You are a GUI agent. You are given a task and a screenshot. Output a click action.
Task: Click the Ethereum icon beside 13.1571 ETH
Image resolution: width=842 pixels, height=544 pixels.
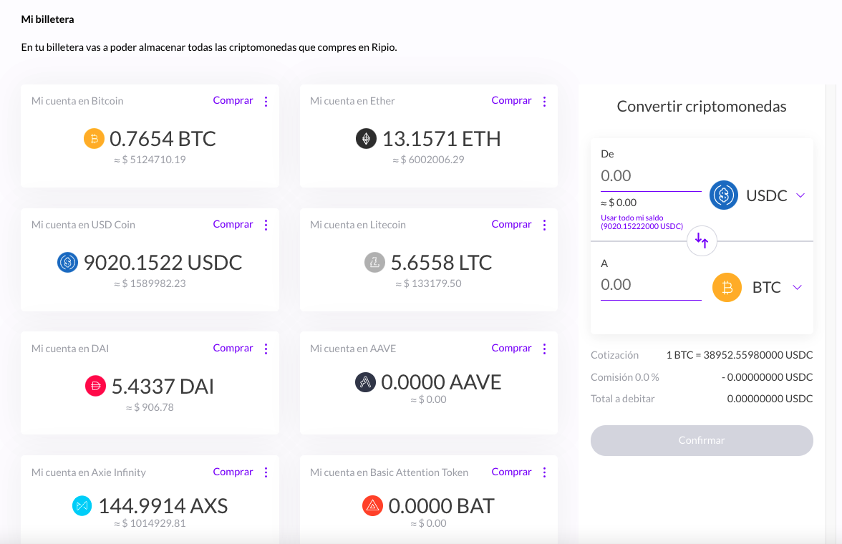pyautogui.click(x=366, y=138)
